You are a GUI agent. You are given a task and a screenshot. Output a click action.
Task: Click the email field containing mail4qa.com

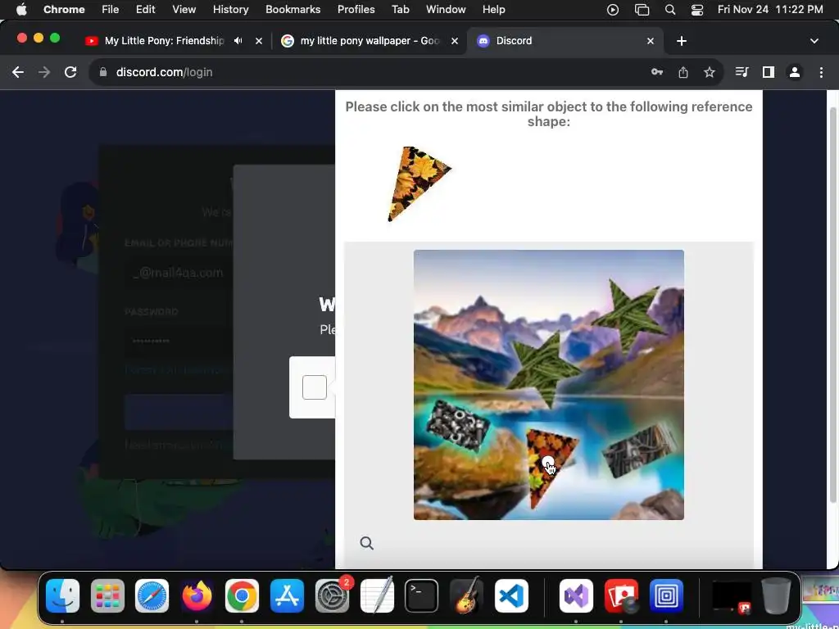[179, 273]
